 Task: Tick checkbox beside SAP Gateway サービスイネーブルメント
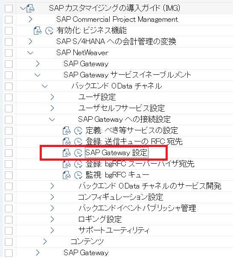pyautogui.click(x=9, y=75)
